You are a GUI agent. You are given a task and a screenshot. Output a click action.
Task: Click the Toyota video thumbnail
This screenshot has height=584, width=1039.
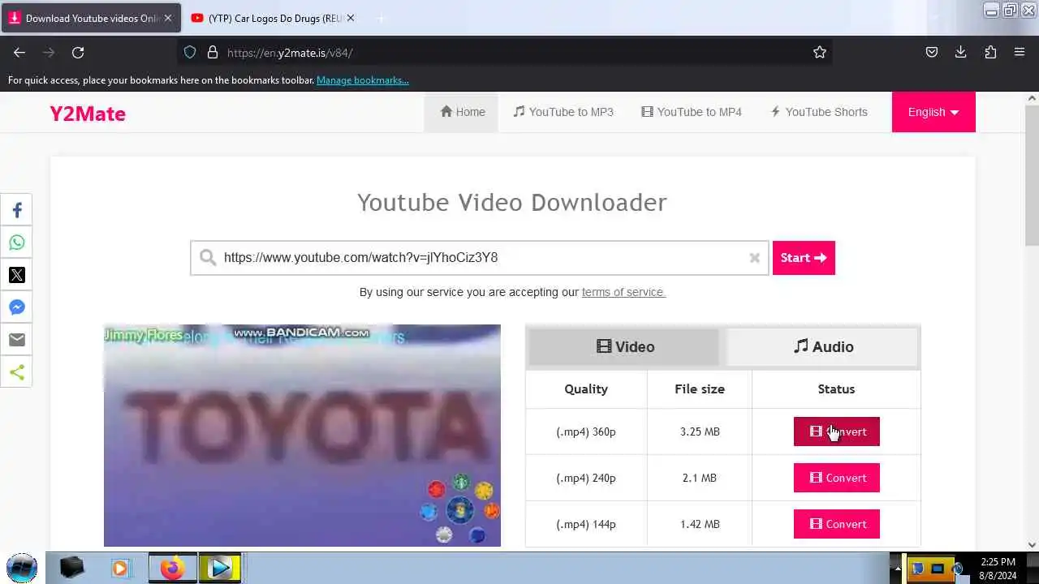[302, 436]
